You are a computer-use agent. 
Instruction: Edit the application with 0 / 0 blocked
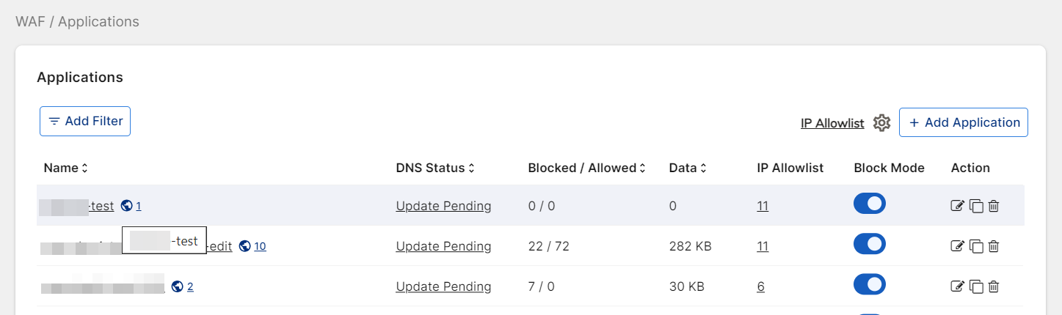pos(957,206)
